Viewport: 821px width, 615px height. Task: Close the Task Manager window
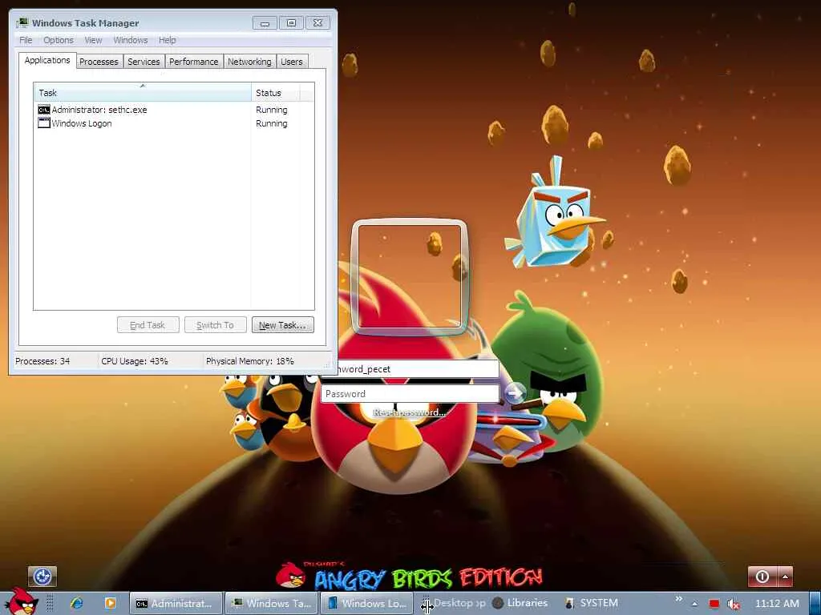point(317,23)
